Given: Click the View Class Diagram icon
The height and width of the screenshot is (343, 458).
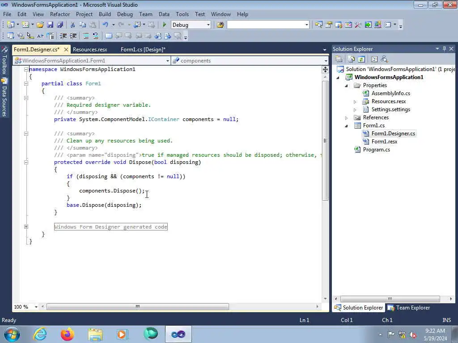Looking at the screenshot, I should (384, 59).
